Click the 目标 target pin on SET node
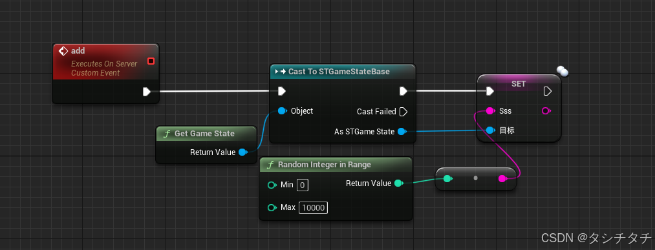The height and width of the screenshot is (250, 655). pos(491,130)
